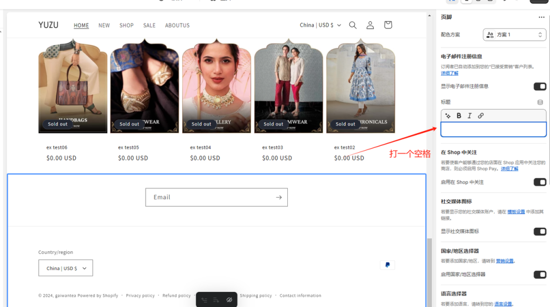Click the Country/region label in the footer
Viewport: 550px width, 307px height.
(56, 252)
